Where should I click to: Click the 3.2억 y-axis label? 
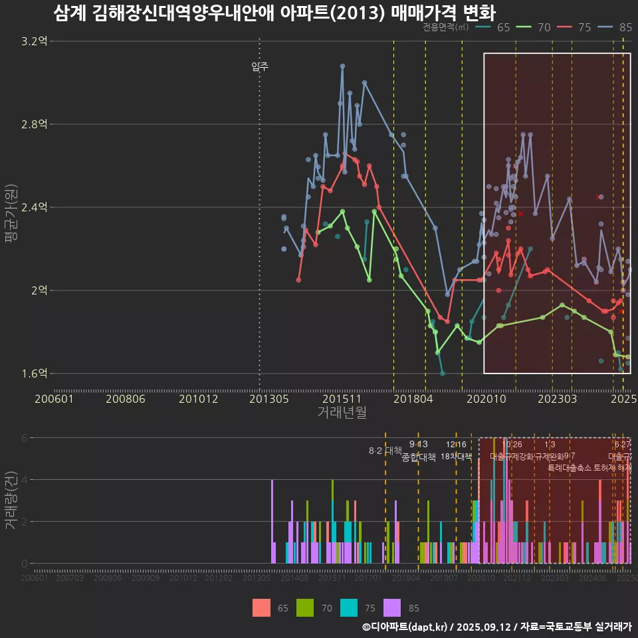34,41
